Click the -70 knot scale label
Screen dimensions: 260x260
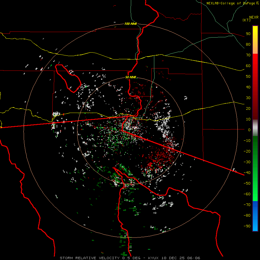(247, 205)
